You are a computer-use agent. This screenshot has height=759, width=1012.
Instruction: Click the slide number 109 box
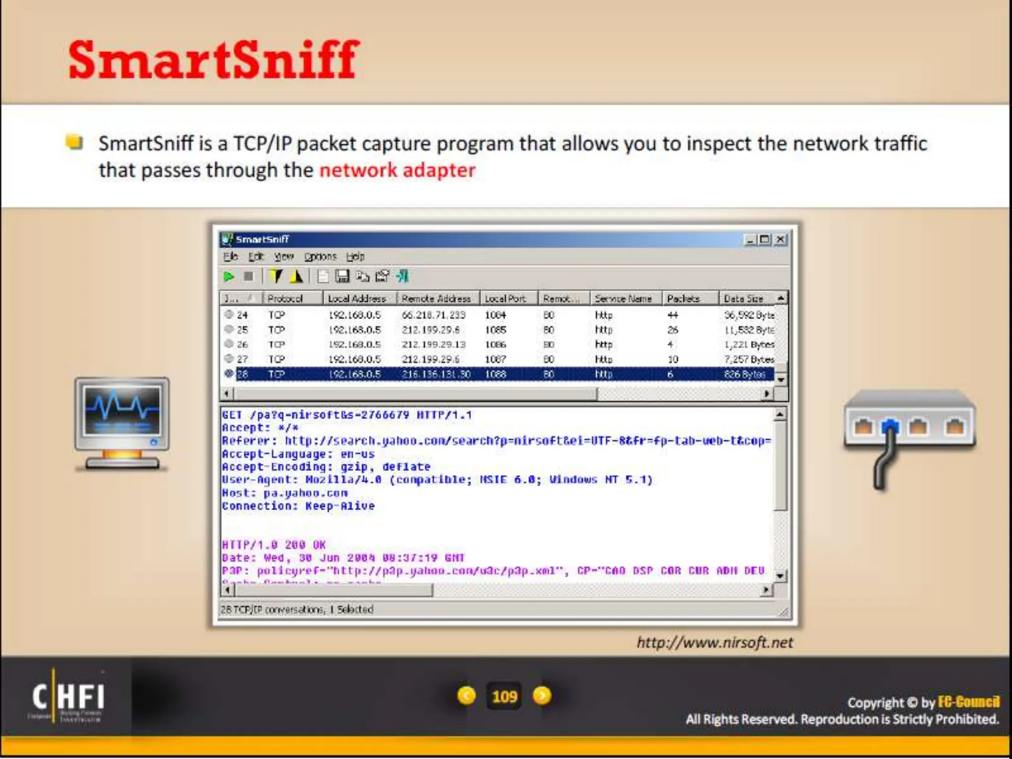click(x=504, y=696)
